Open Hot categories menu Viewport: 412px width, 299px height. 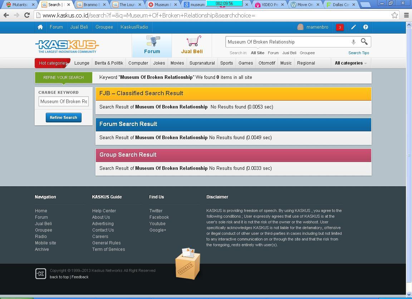tap(53, 63)
